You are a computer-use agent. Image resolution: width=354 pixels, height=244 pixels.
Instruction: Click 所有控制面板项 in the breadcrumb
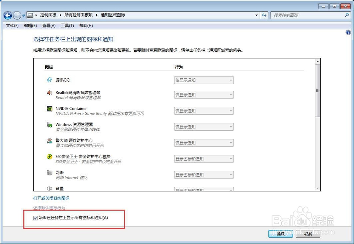pos(79,15)
